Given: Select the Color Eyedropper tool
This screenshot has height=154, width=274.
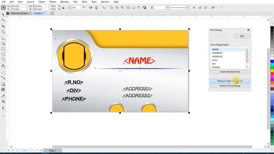Looking at the screenshot, I should [x=3, y=96].
